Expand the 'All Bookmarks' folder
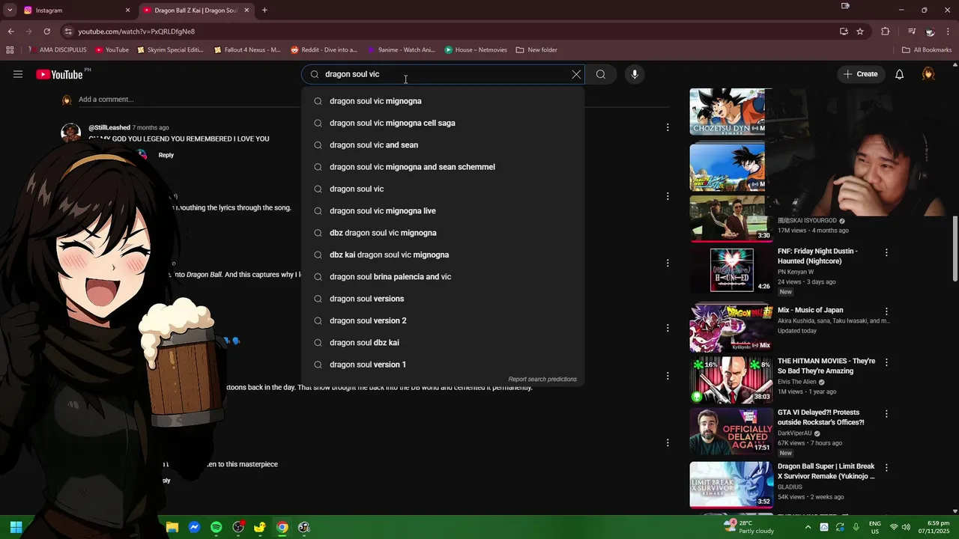959x539 pixels. click(927, 50)
